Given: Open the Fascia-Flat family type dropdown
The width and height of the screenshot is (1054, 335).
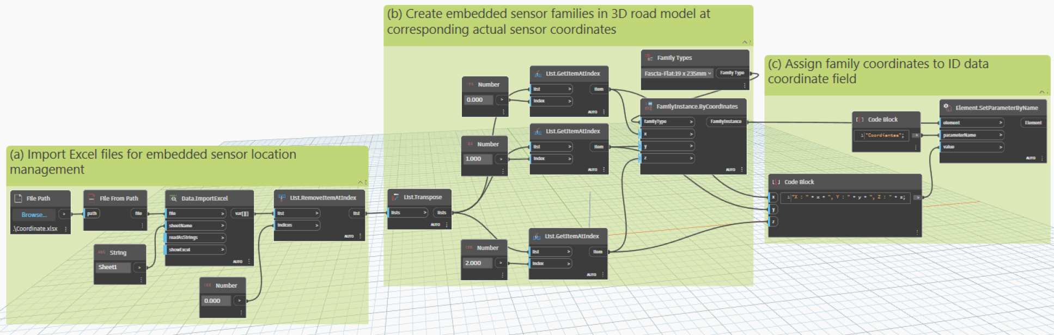Looking at the screenshot, I should tap(678, 73).
